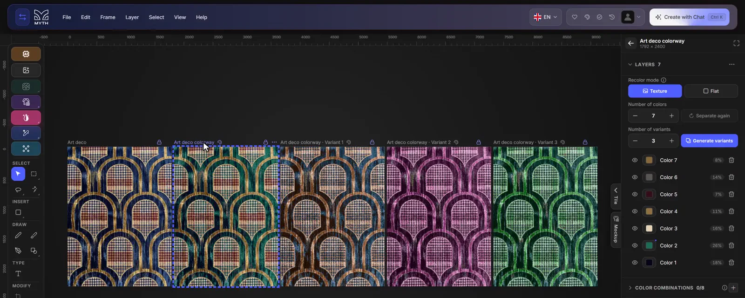Screen dimensions: 745x298
Task: Choose the rectangle insert tool
Action: [x=18, y=212]
